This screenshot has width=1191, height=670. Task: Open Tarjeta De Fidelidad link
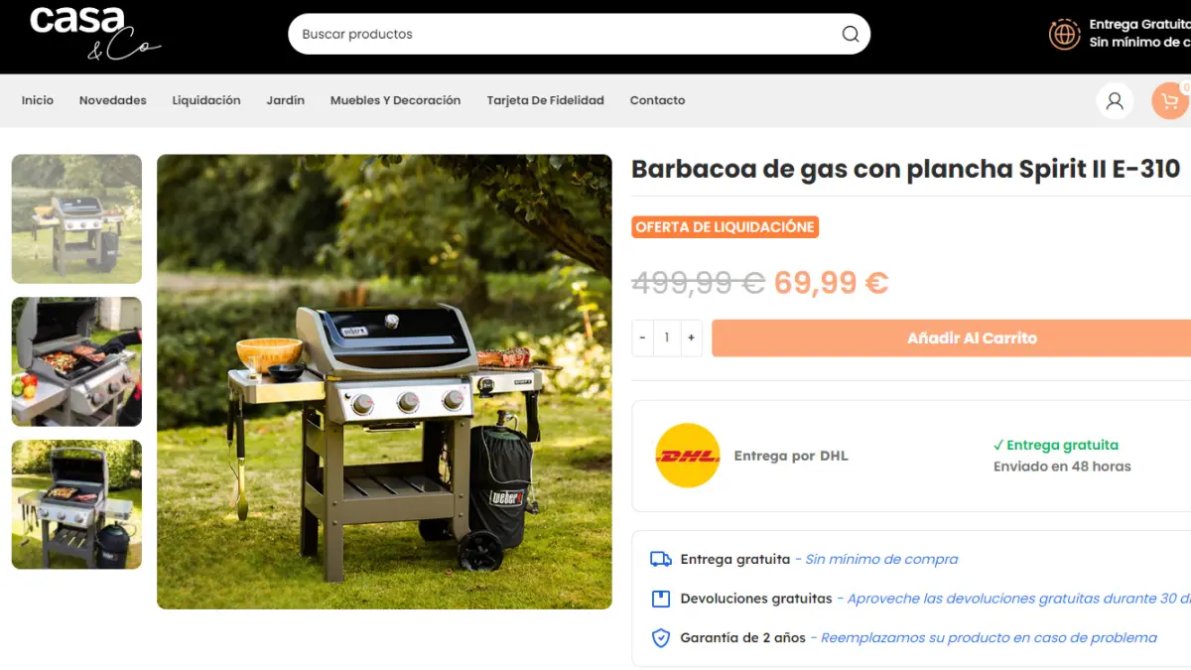(x=545, y=100)
